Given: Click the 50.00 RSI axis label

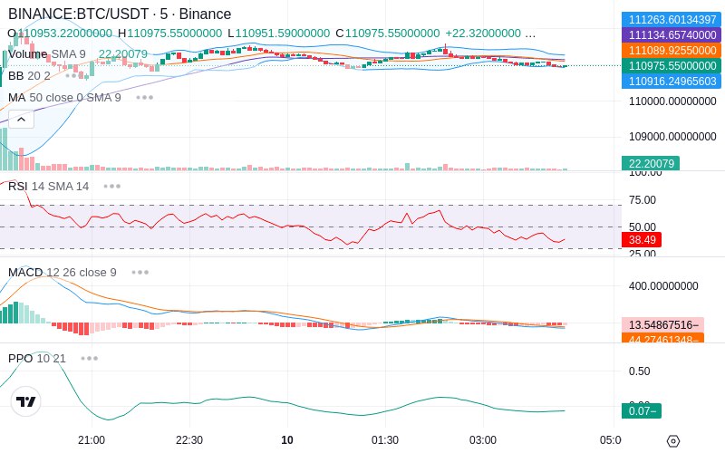Looking at the screenshot, I should tap(643, 227).
